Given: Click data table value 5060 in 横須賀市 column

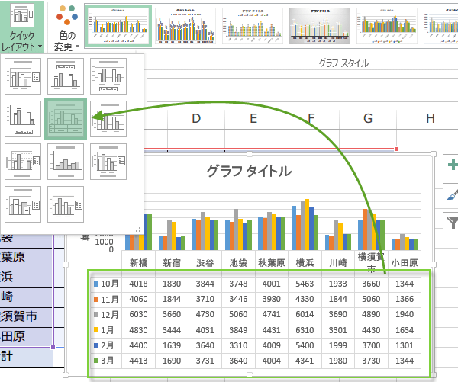Looking at the screenshot, I should pyautogui.click(x=371, y=299).
